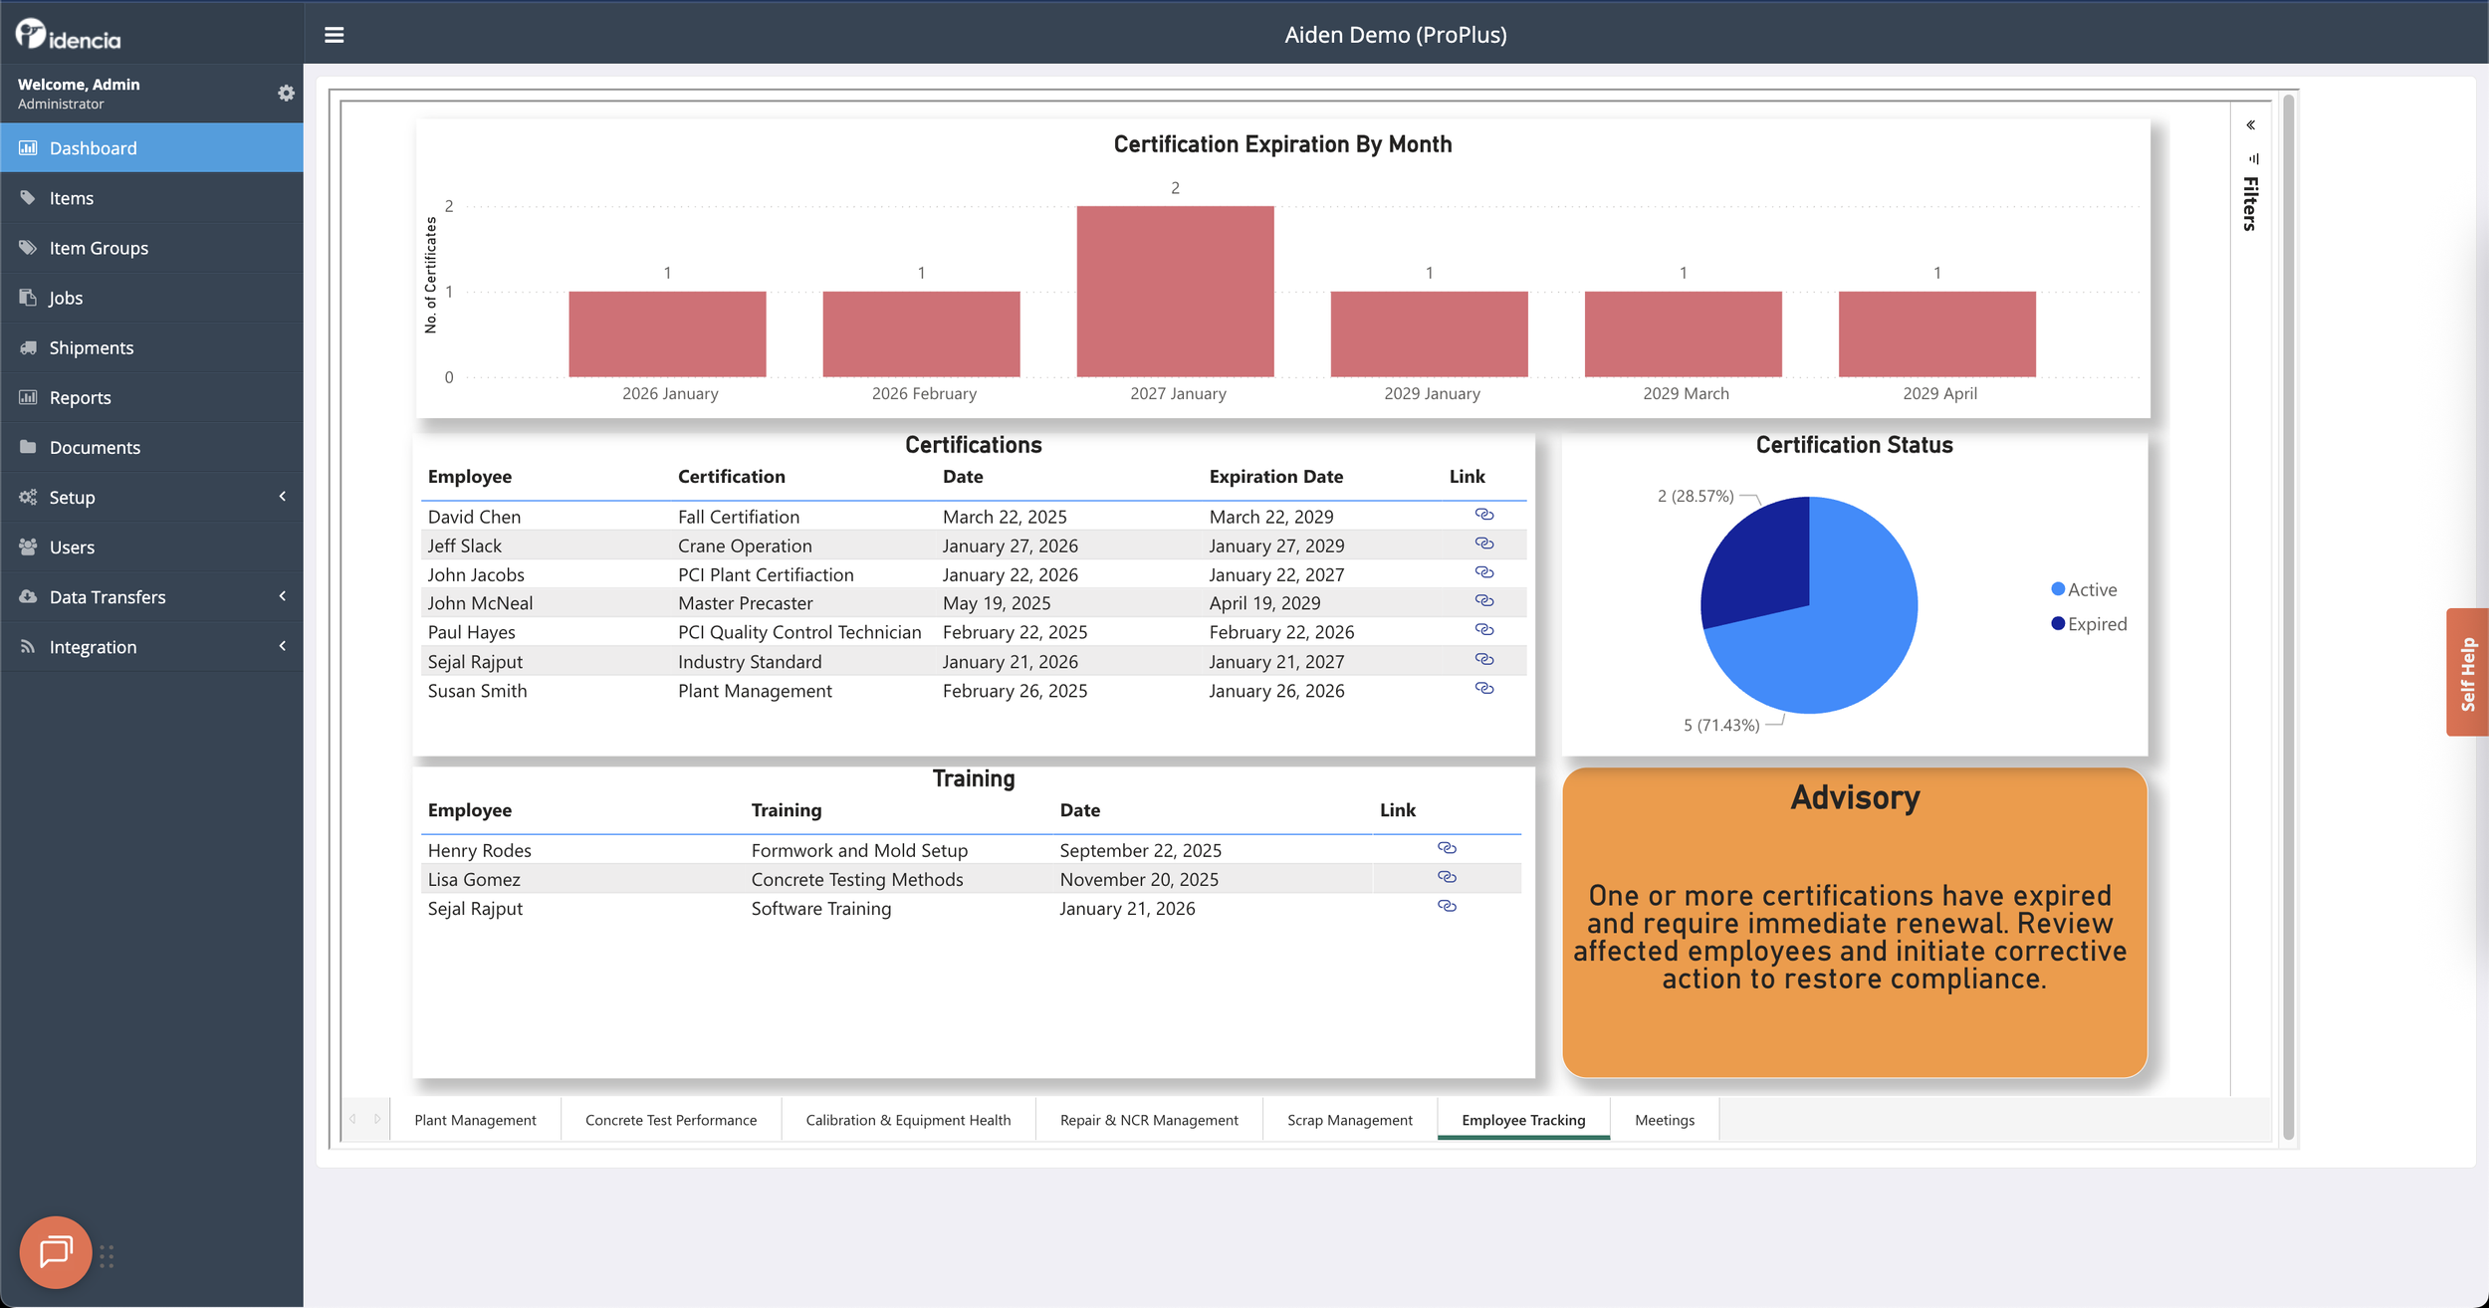Click John McNeal Master Precaster link icon

tap(1483, 601)
